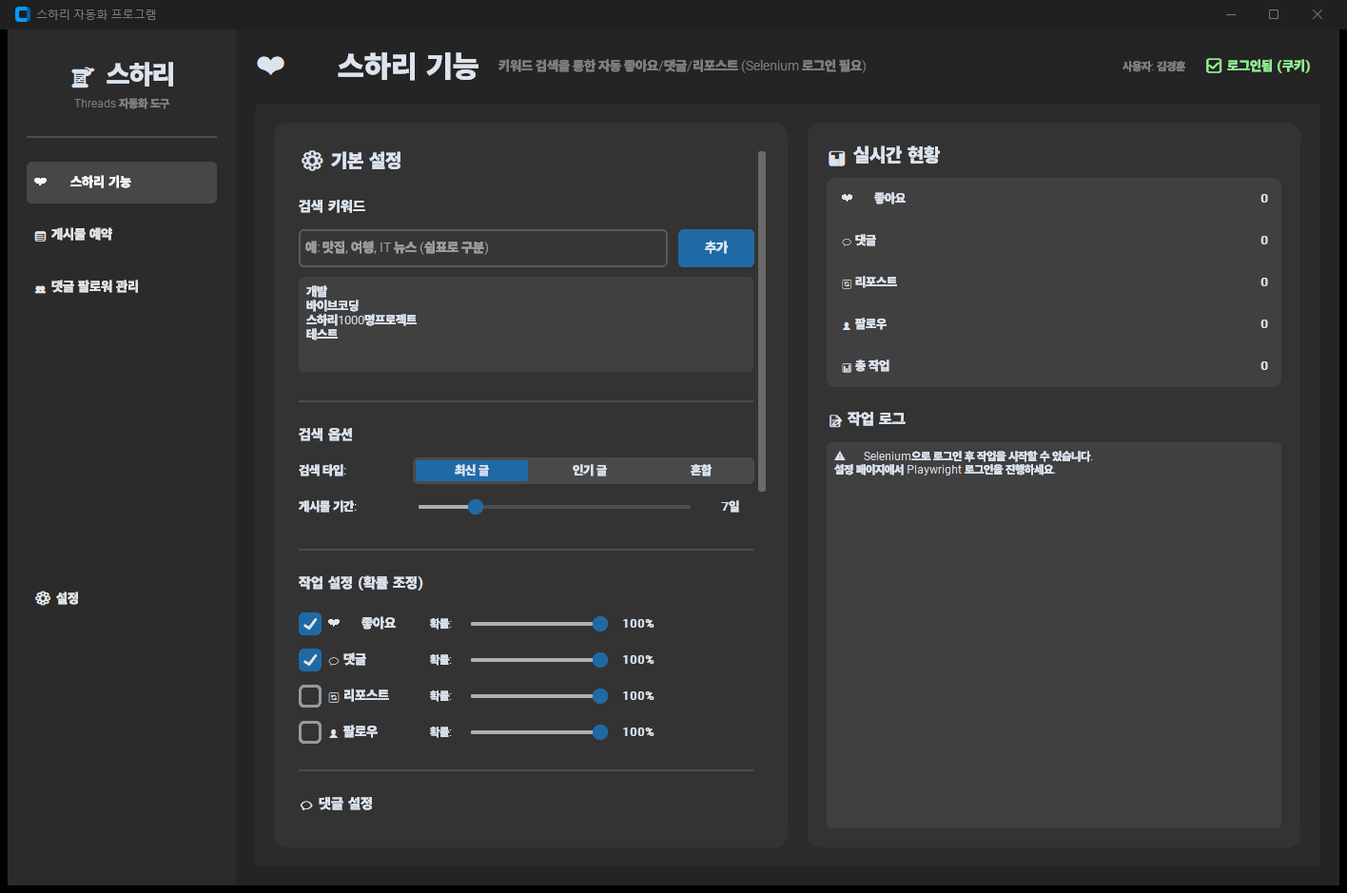1347x893 pixels.
Task: Click the calendar icon beside 게시물 예약
Action: coord(40,236)
